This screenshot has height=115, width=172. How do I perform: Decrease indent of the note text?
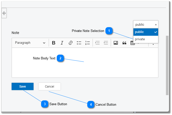tap(106, 43)
